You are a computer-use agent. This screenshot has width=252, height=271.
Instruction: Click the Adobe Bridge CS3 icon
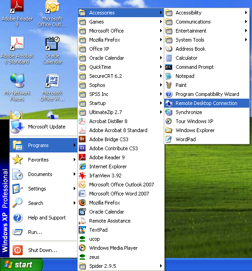pyautogui.click(x=82, y=139)
